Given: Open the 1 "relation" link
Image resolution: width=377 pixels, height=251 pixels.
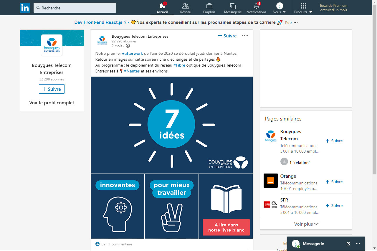Looking at the screenshot, I should (x=300, y=163).
